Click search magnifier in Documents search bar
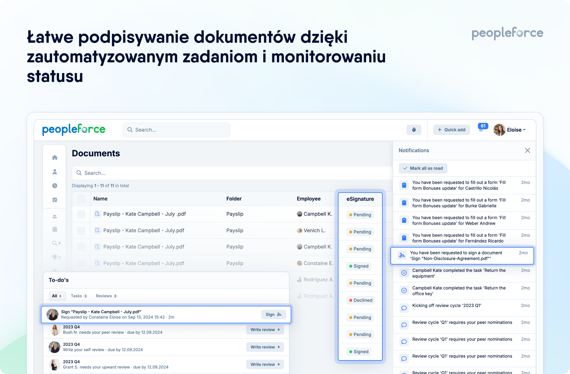 79,173
